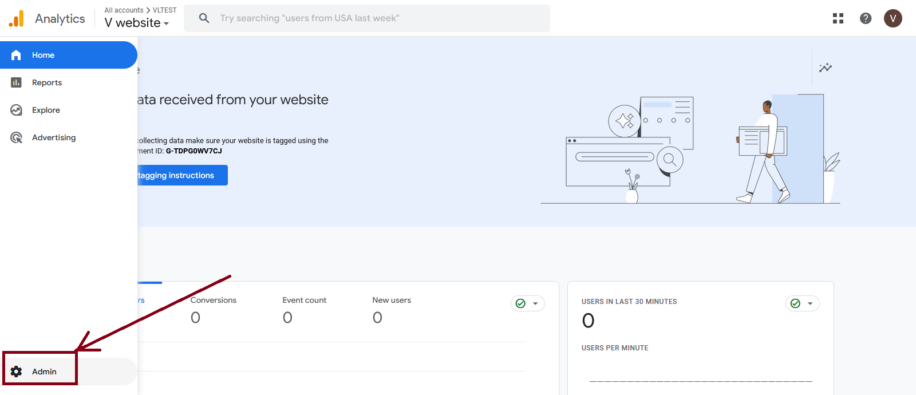Click the search magnifier icon
The width and height of the screenshot is (916, 395).
204,18
